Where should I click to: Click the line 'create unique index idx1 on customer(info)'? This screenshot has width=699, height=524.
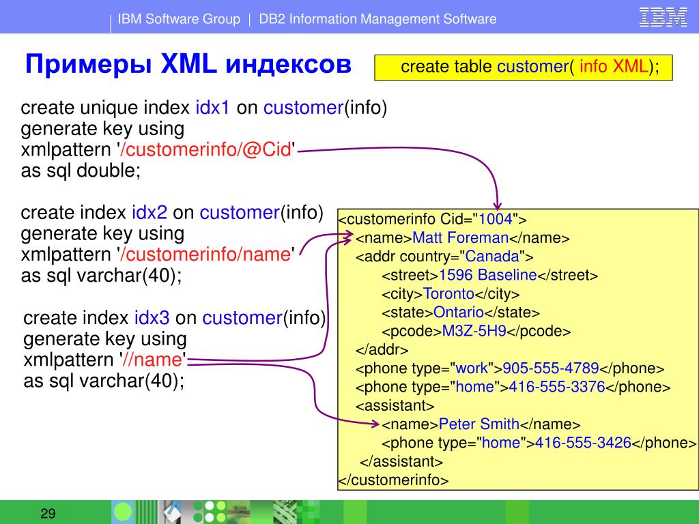point(203,108)
